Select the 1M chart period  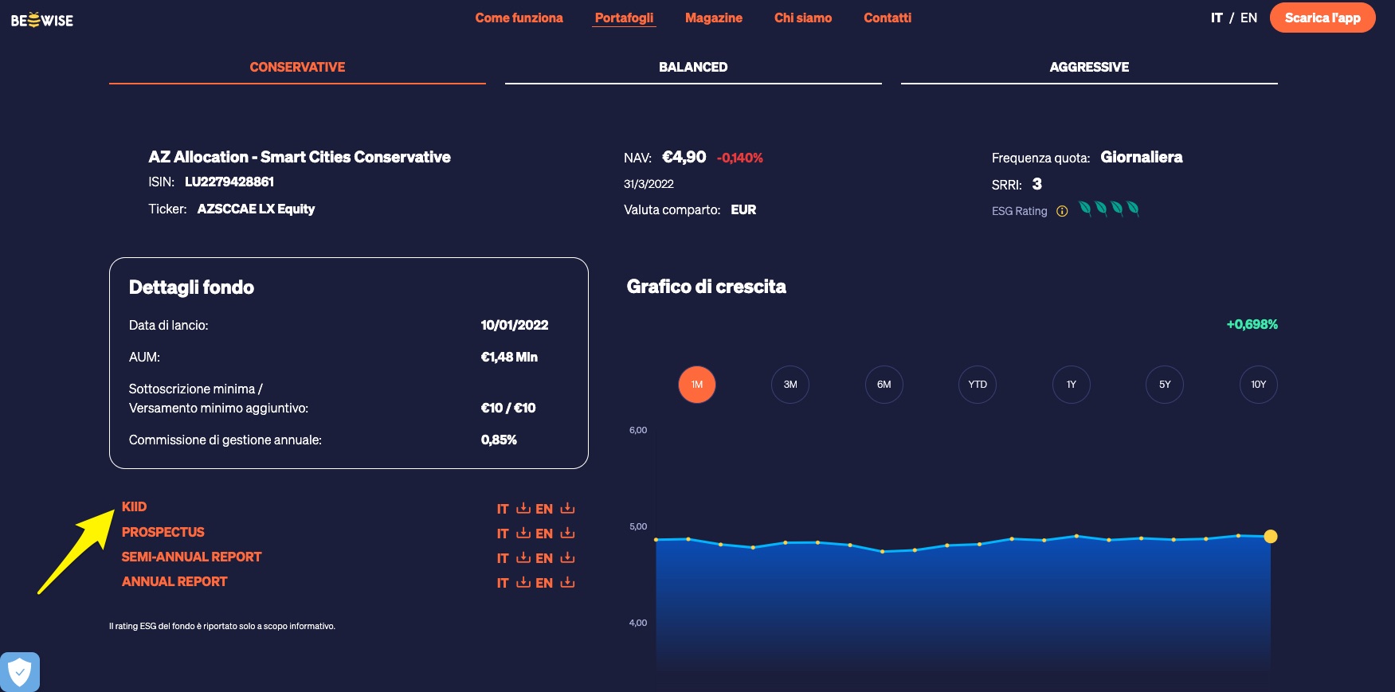click(697, 385)
